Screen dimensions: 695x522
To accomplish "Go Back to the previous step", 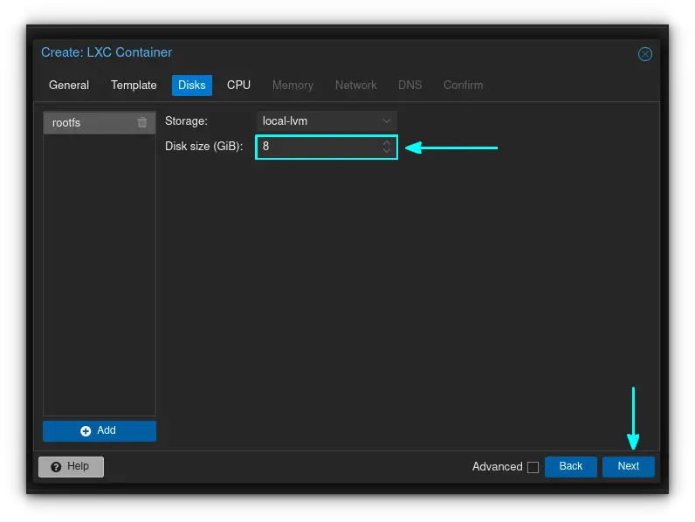I will (x=570, y=467).
